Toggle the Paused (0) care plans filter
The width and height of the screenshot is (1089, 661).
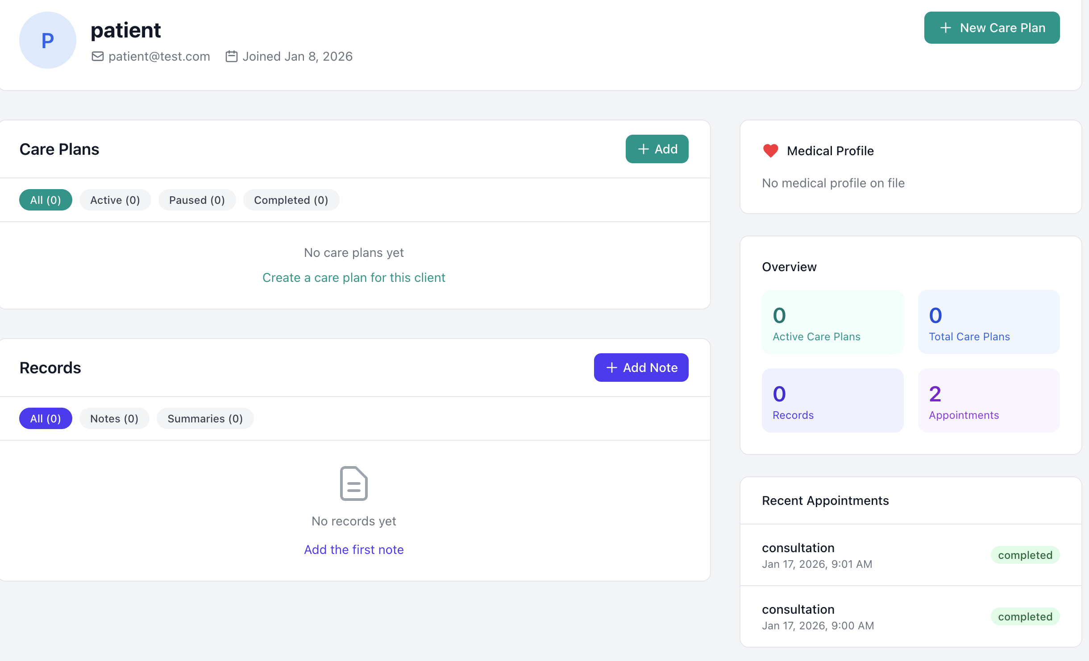197,199
